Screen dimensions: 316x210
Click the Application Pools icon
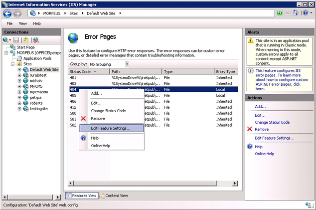(19, 58)
